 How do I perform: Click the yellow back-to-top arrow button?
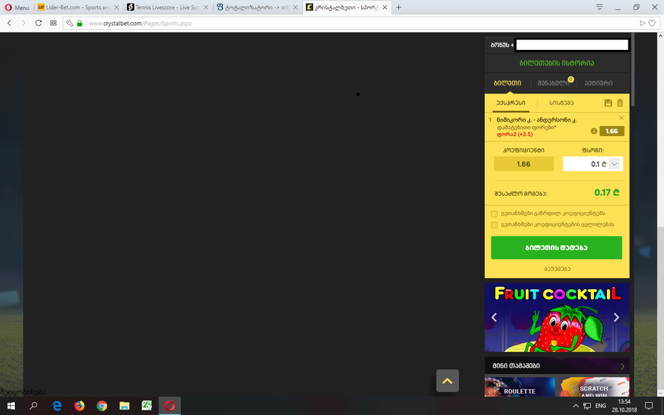[447, 381]
